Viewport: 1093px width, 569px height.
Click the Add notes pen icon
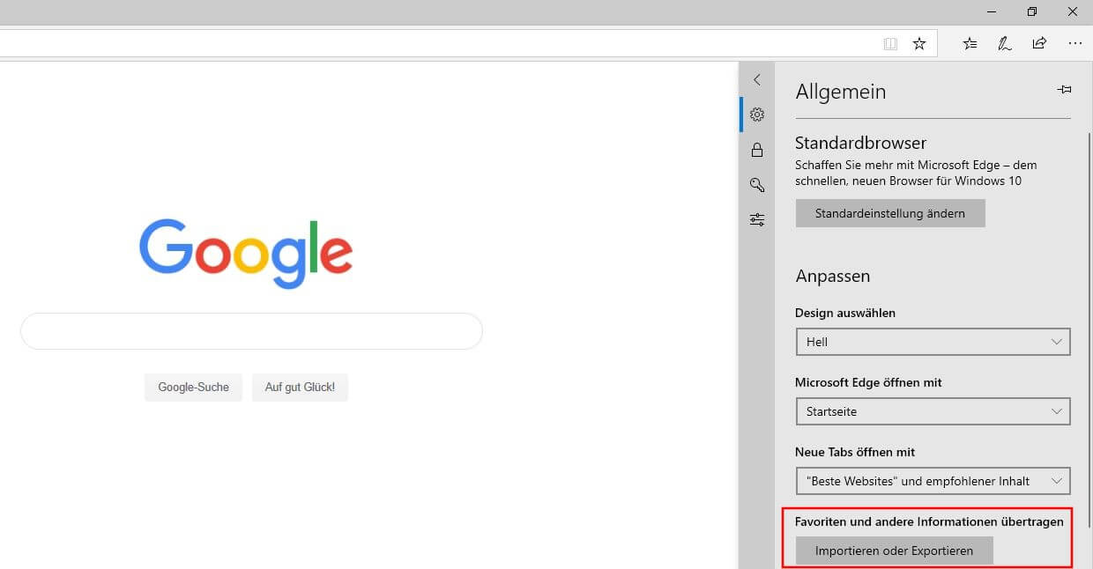click(x=1005, y=43)
